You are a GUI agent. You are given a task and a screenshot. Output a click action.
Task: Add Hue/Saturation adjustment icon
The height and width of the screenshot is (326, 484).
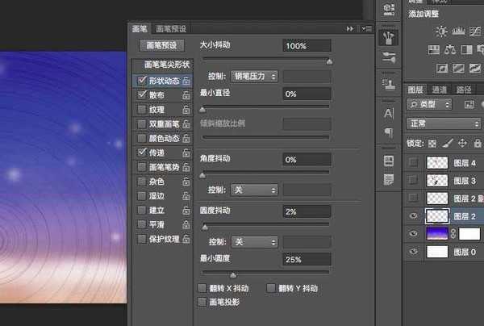434,49
